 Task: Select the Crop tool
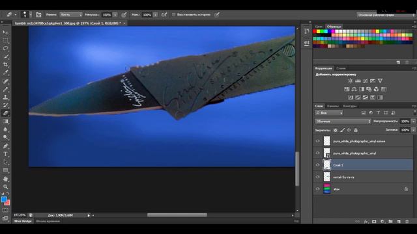click(5, 64)
